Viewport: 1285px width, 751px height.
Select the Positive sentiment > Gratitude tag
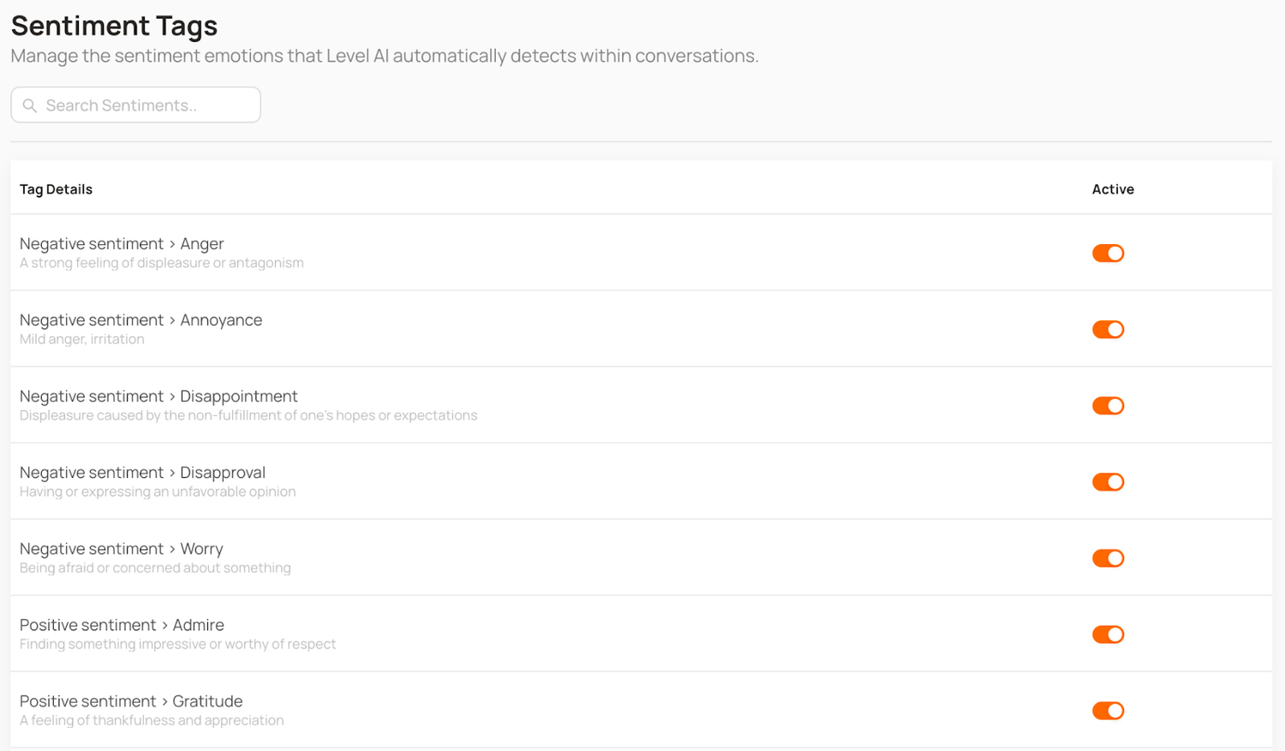click(x=131, y=701)
